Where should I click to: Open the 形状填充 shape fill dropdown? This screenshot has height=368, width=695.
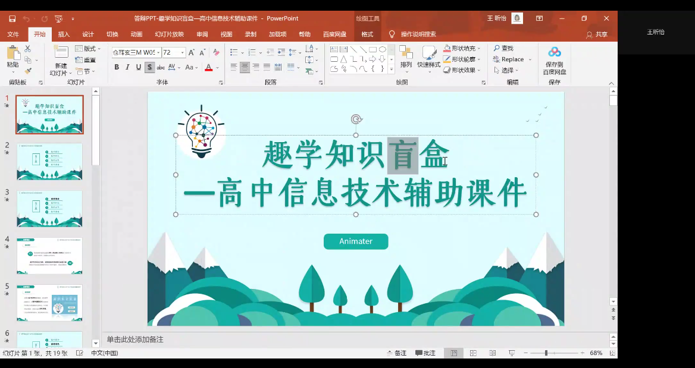(x=462, y=48)
